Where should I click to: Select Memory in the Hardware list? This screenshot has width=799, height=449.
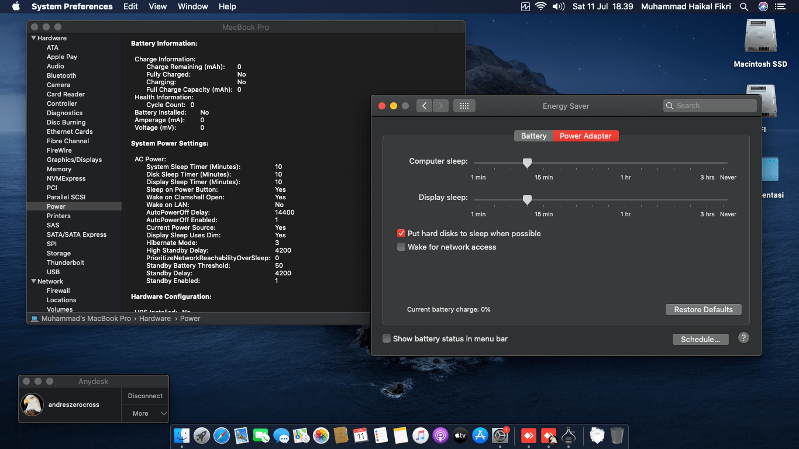(59, 169)
